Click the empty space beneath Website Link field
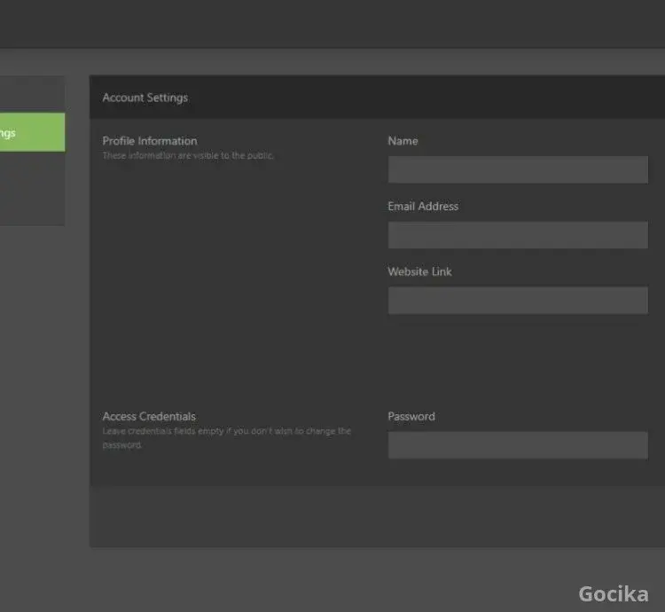Image resolution: width=665 pixels, height=612 pixels. [518, 359]
